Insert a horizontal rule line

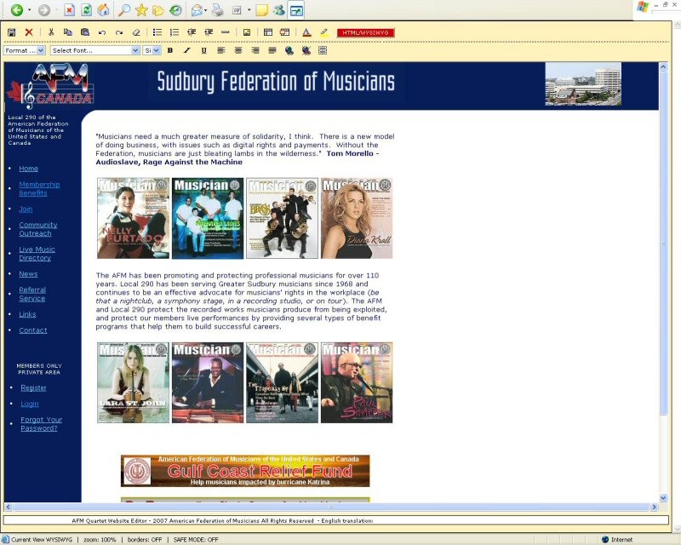pos(225,32)
